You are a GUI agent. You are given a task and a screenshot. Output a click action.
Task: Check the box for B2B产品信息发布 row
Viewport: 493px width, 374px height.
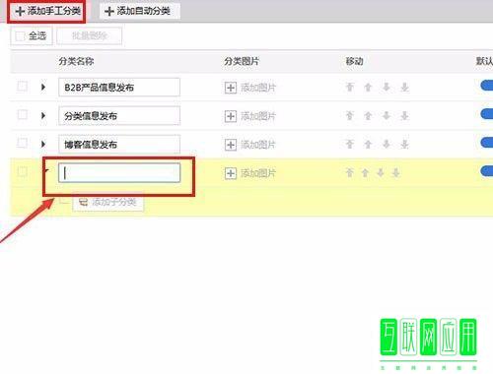pos(22,87)
